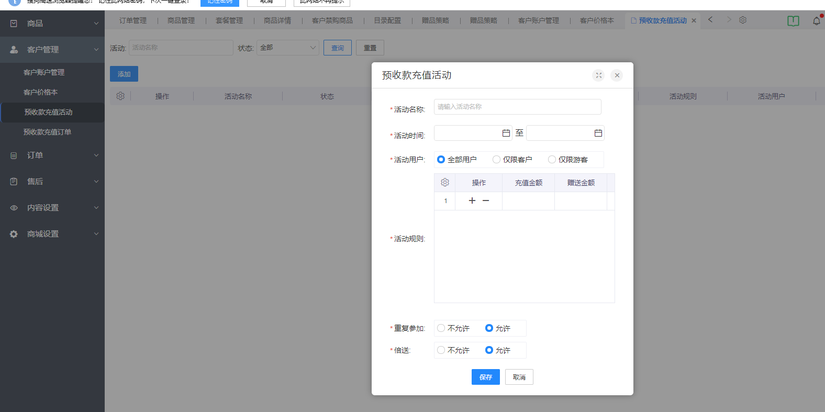
Task: Open the rules table gear settings in dialog
Action: (x=445, y=183)
